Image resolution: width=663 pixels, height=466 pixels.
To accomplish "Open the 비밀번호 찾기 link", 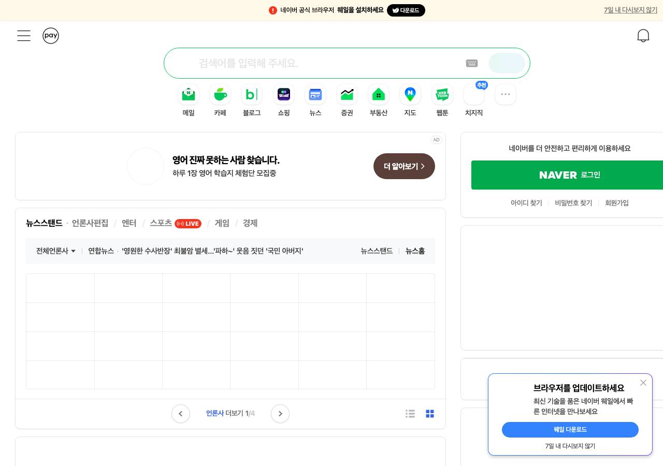I will [x=573, y=203].
